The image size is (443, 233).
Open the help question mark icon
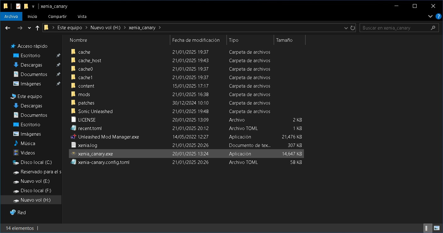click(438, 16)
